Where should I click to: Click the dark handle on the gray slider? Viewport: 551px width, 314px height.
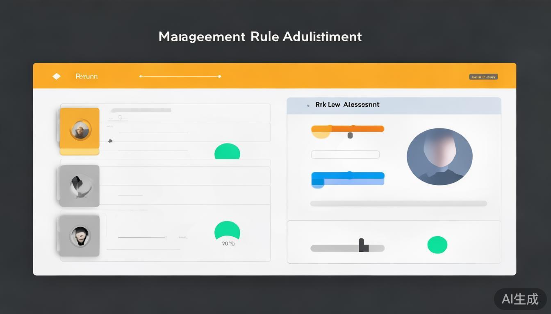(x=362, y=245)
